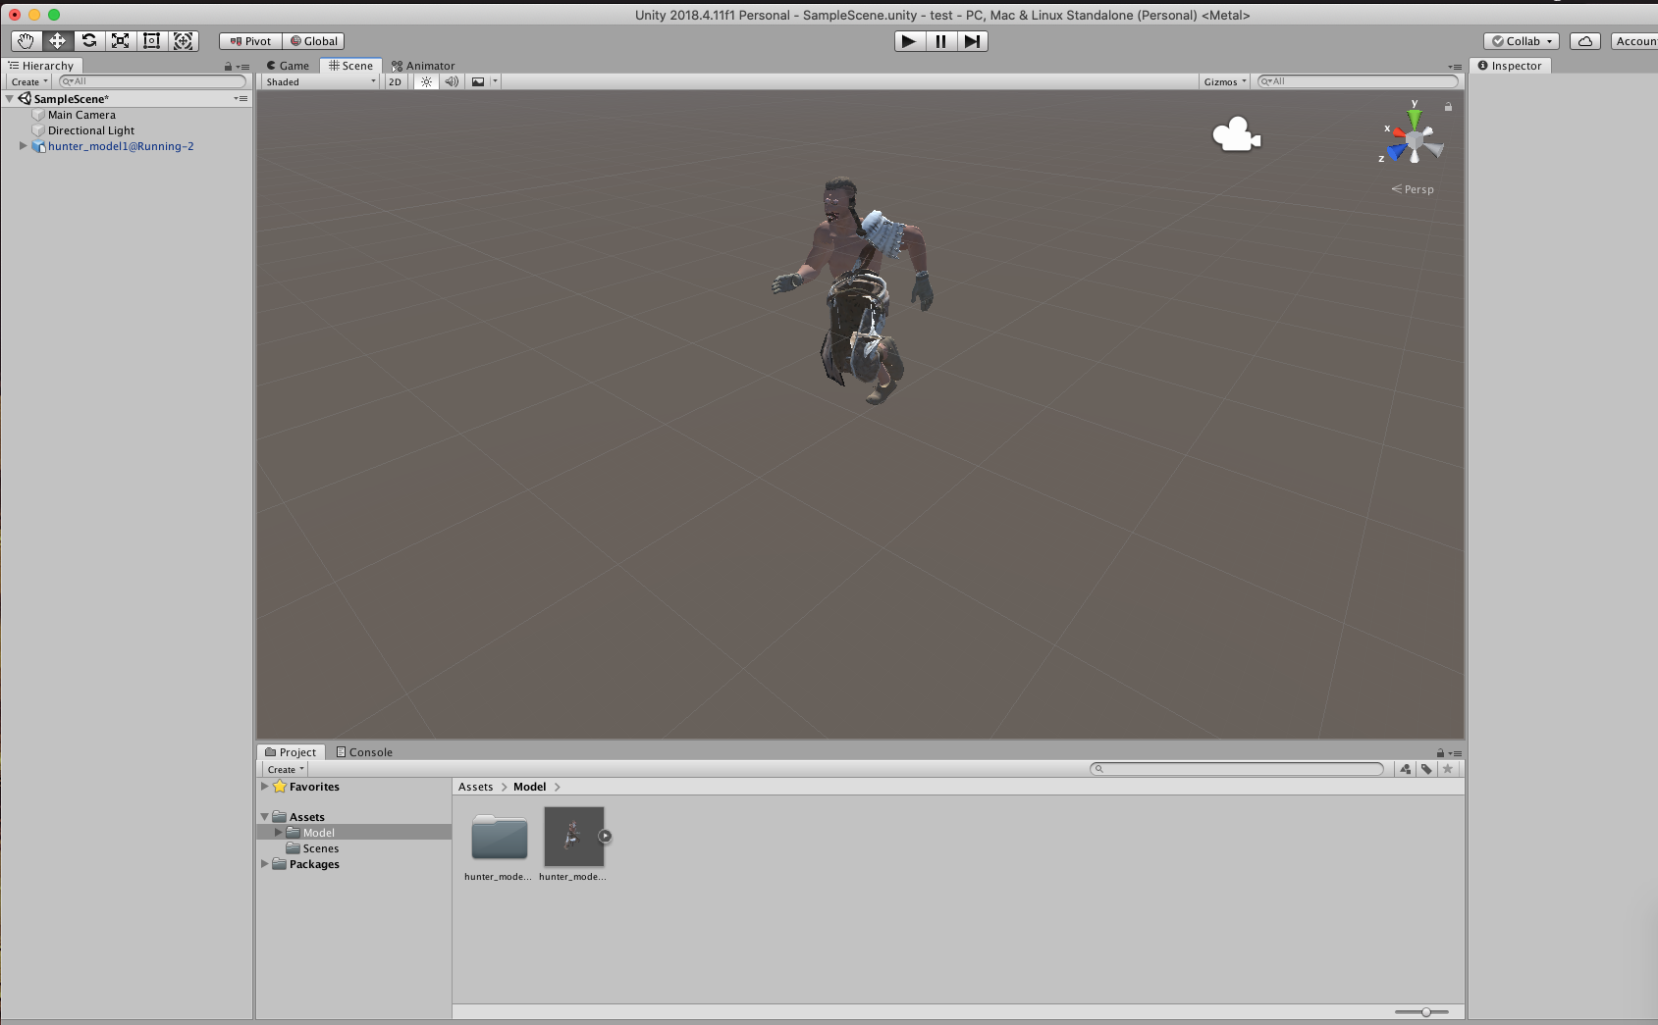Open Project panel options menu

click(1455, 753)
